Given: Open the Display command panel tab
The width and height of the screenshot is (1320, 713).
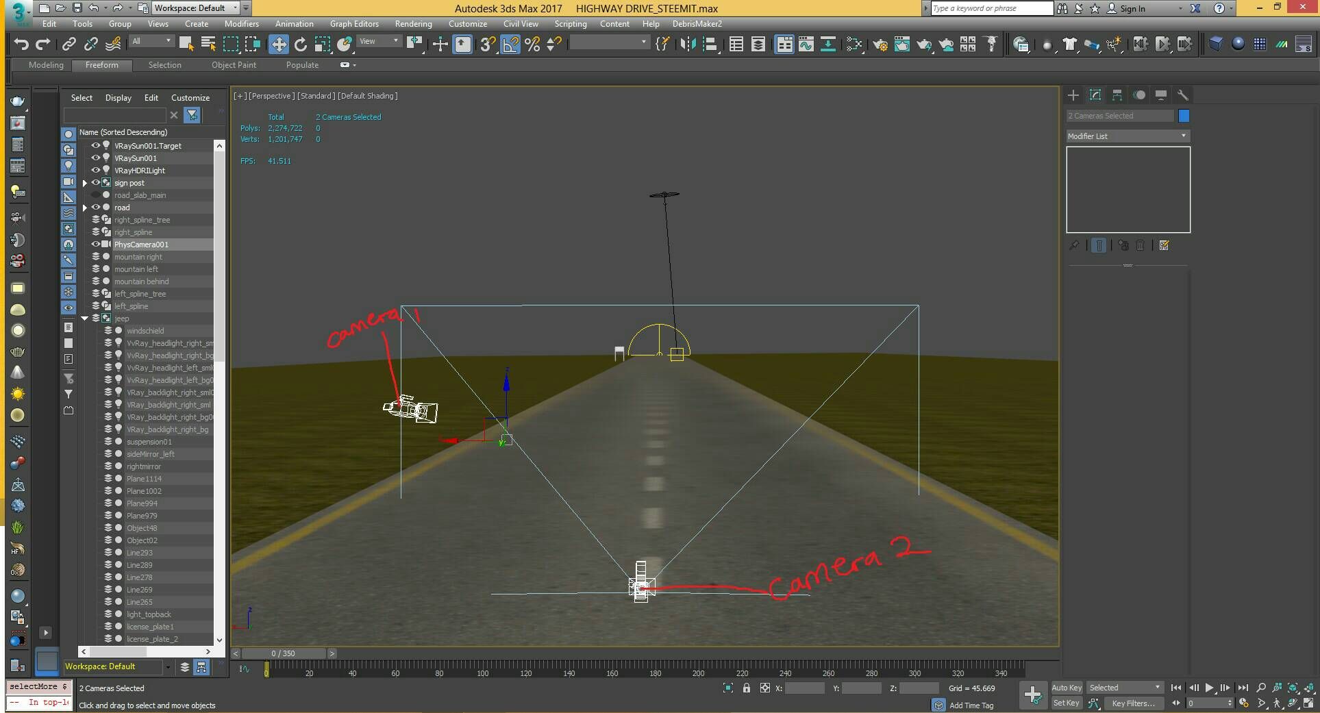Looking at the screenshot, I should pos(1161,95).
